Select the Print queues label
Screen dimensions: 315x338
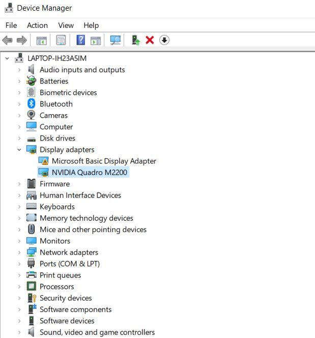tap(61, 275)
